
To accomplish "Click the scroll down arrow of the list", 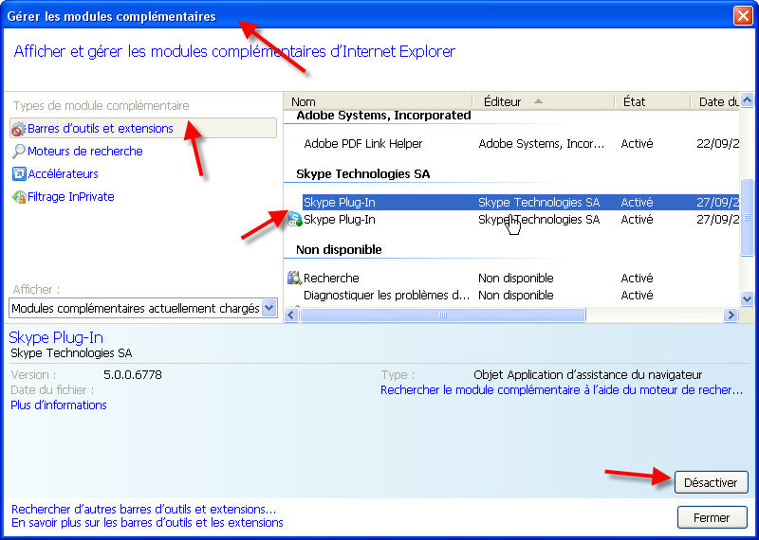I will [747, 298].
